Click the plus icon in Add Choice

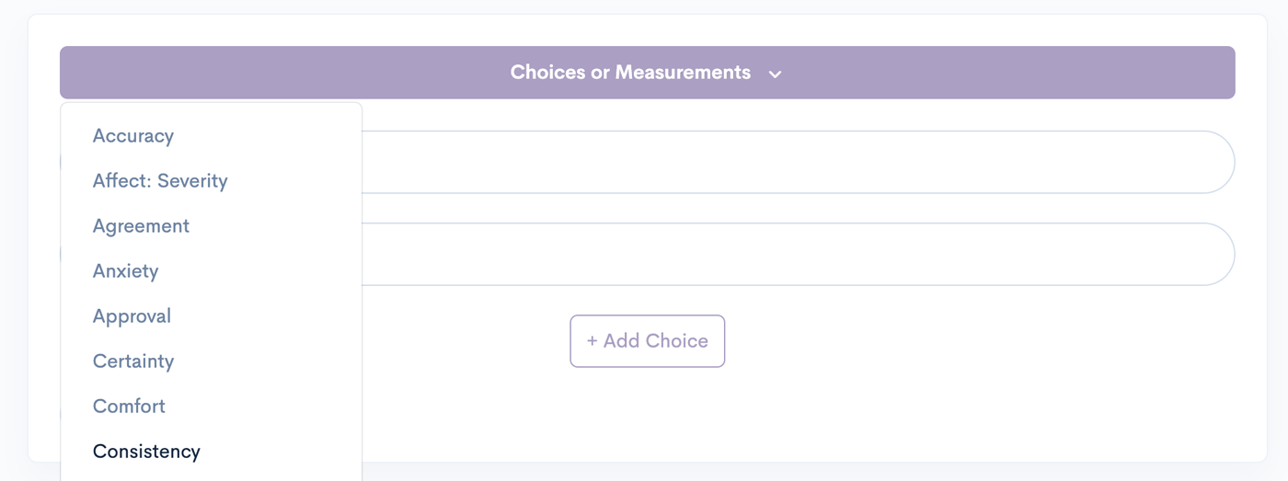(592, 341)
